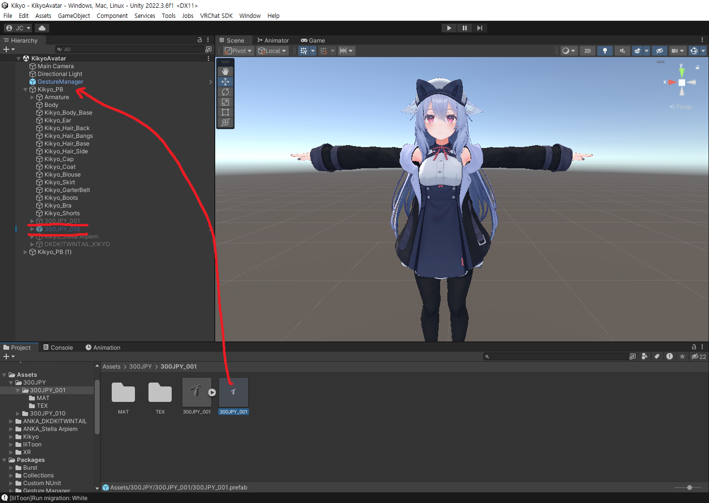Click project add (+) button

pos(9,356)
